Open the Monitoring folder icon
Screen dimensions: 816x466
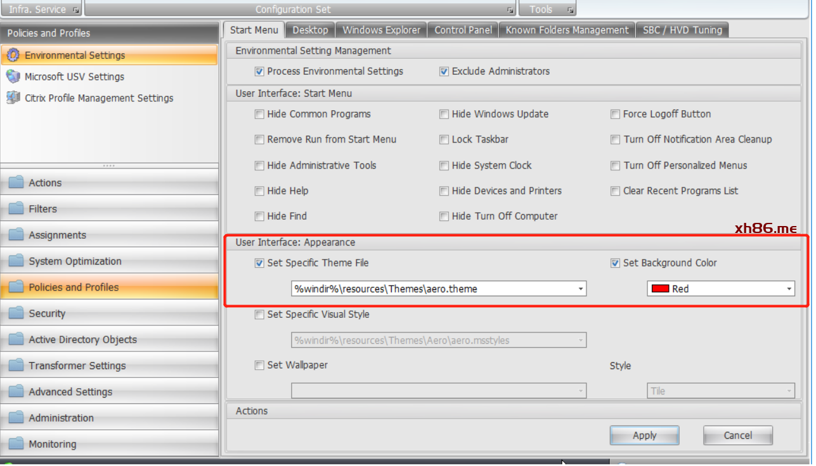(16, 444)
